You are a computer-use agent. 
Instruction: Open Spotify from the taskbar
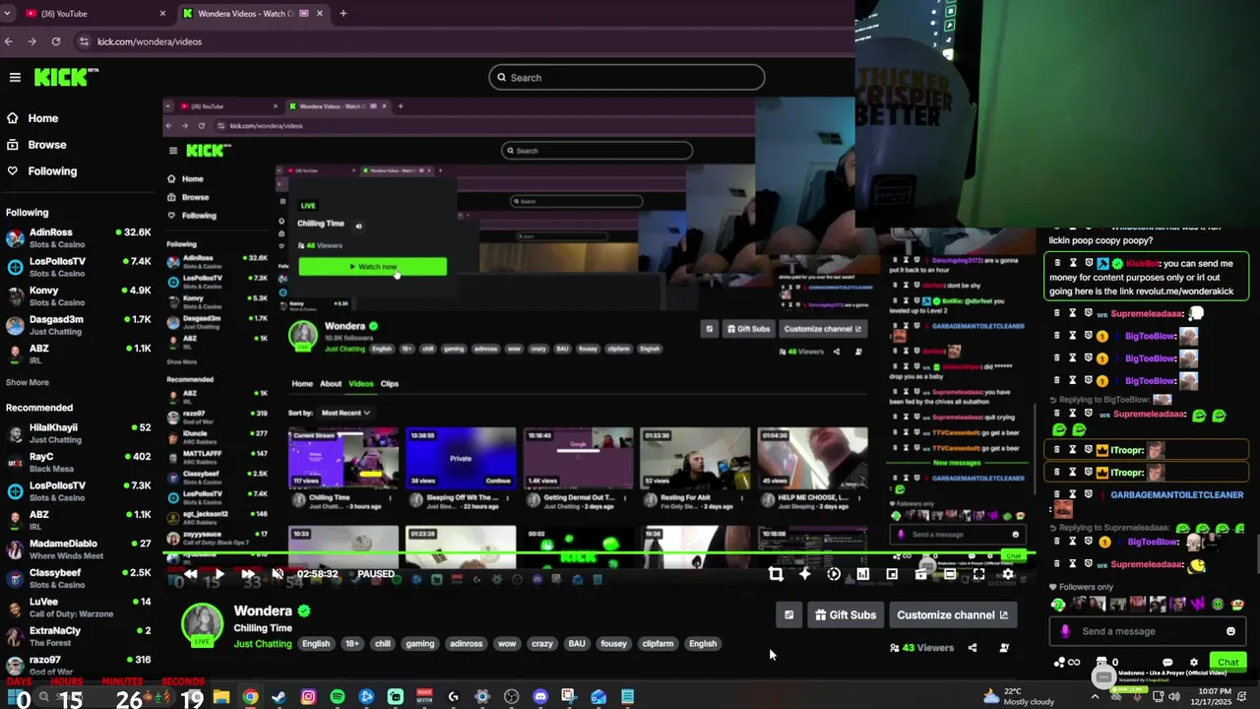(338, 697)
